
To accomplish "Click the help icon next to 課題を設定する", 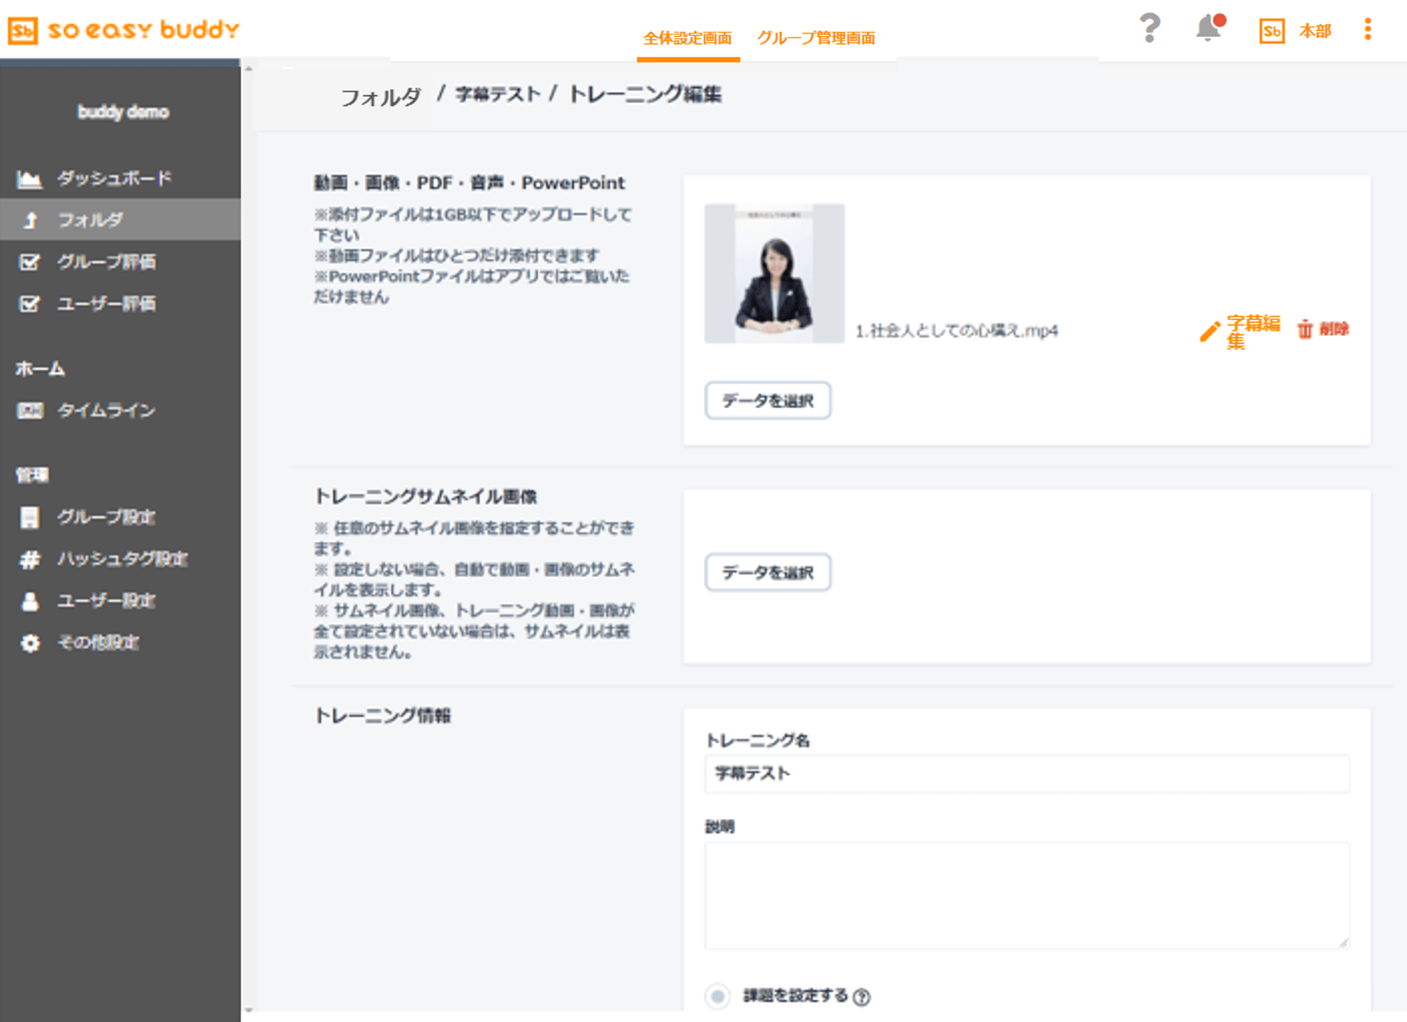I will pos(862,996).
